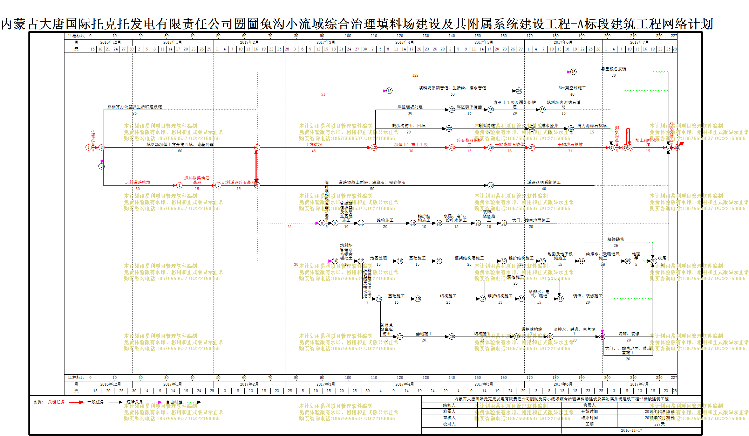Image resolution: width=749 pixels, height=436 pixels.
Task: Select the 工程标尺 header on the bottom ruler
Action: 76,378
